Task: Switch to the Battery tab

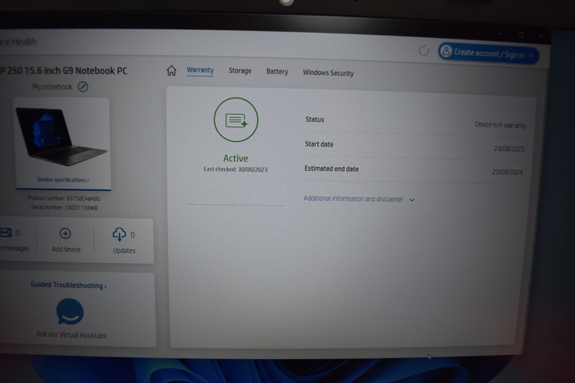Action: click(x=277, y=71)
